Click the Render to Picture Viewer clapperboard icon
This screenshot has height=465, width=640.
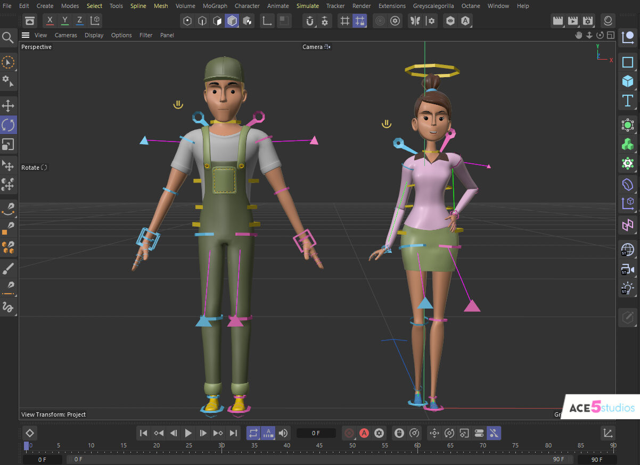(x=573, y=21)
